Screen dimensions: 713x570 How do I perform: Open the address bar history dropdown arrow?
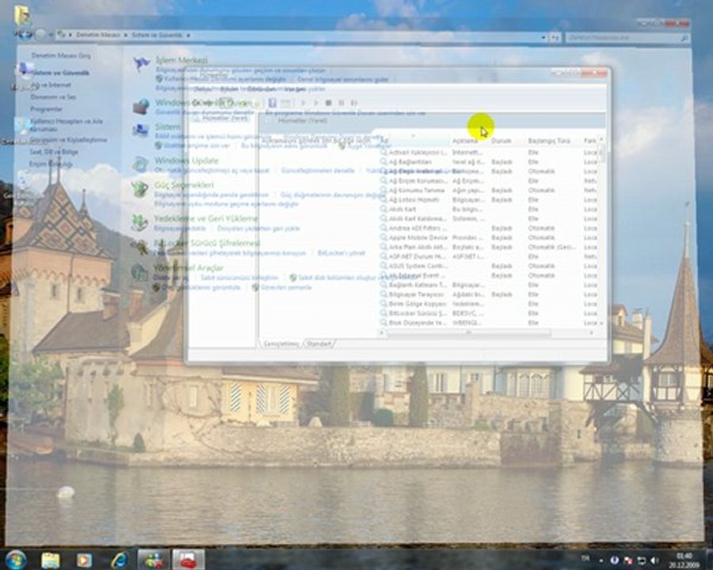[x=543, y=37]
